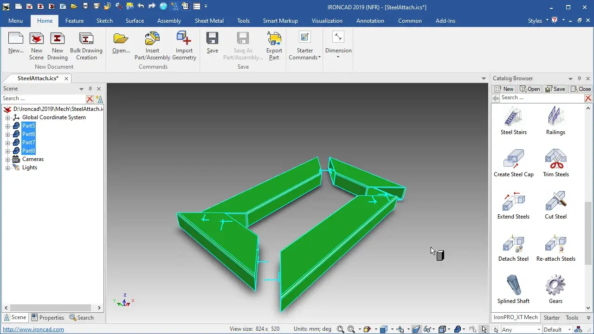Toggle the arrow selection tool in status bar
This screenshot has height=334, width=594.
(484, 329)
